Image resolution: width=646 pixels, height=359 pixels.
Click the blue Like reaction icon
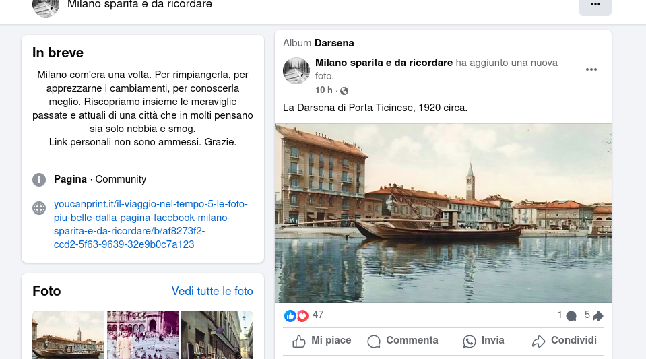[290, 315]
